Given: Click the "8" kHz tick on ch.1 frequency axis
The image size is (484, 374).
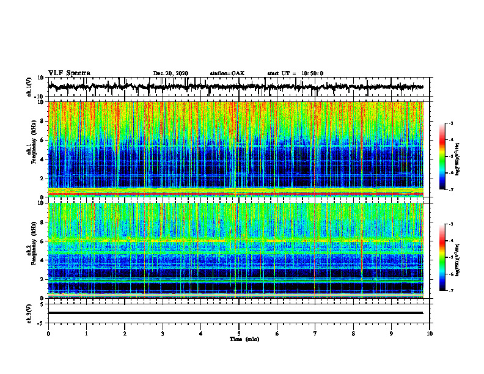Looking at the screenshot, I should click(x=43, y=121).
